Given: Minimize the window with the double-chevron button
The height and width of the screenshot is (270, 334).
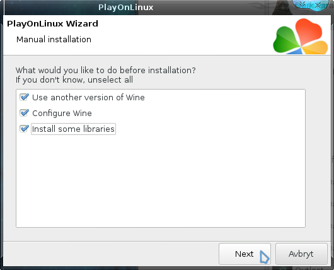Looking at the screenshot, I should click(303, 5).
